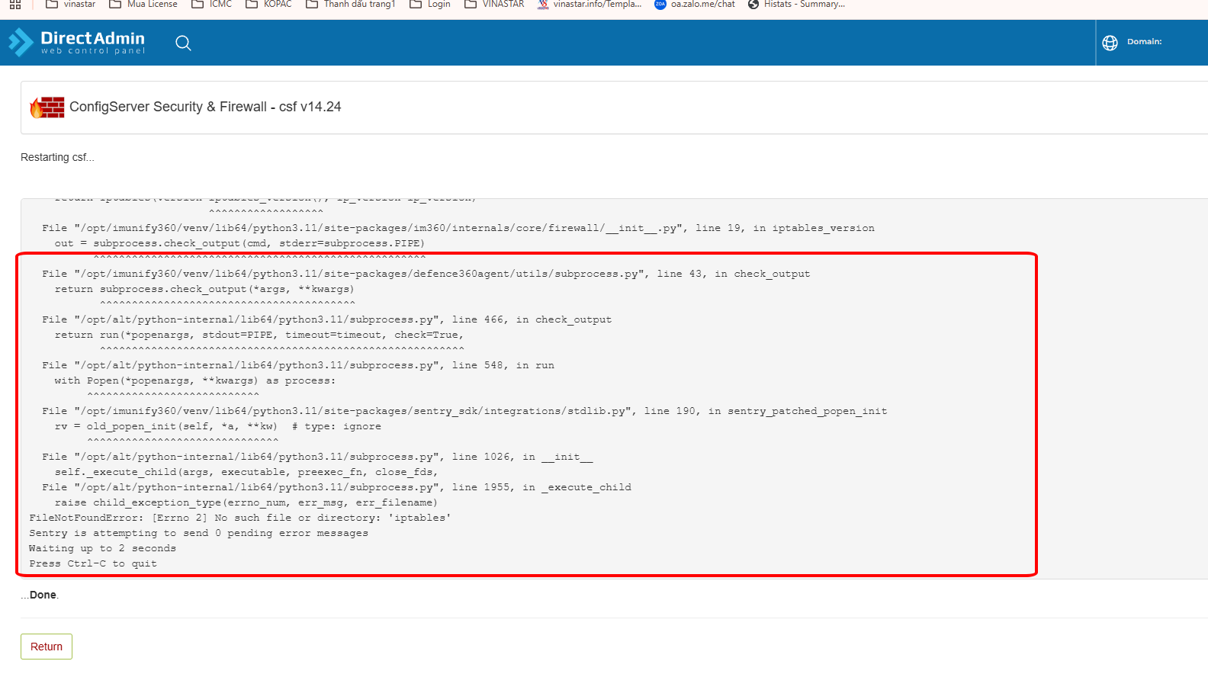
Task: Click the sentry_patched_popen_init traceback line
Action: coord(464,411)
